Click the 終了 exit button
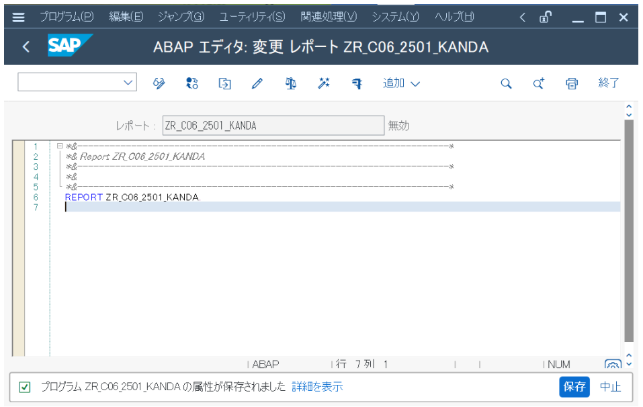643x407 pixels. click(608, 83)
